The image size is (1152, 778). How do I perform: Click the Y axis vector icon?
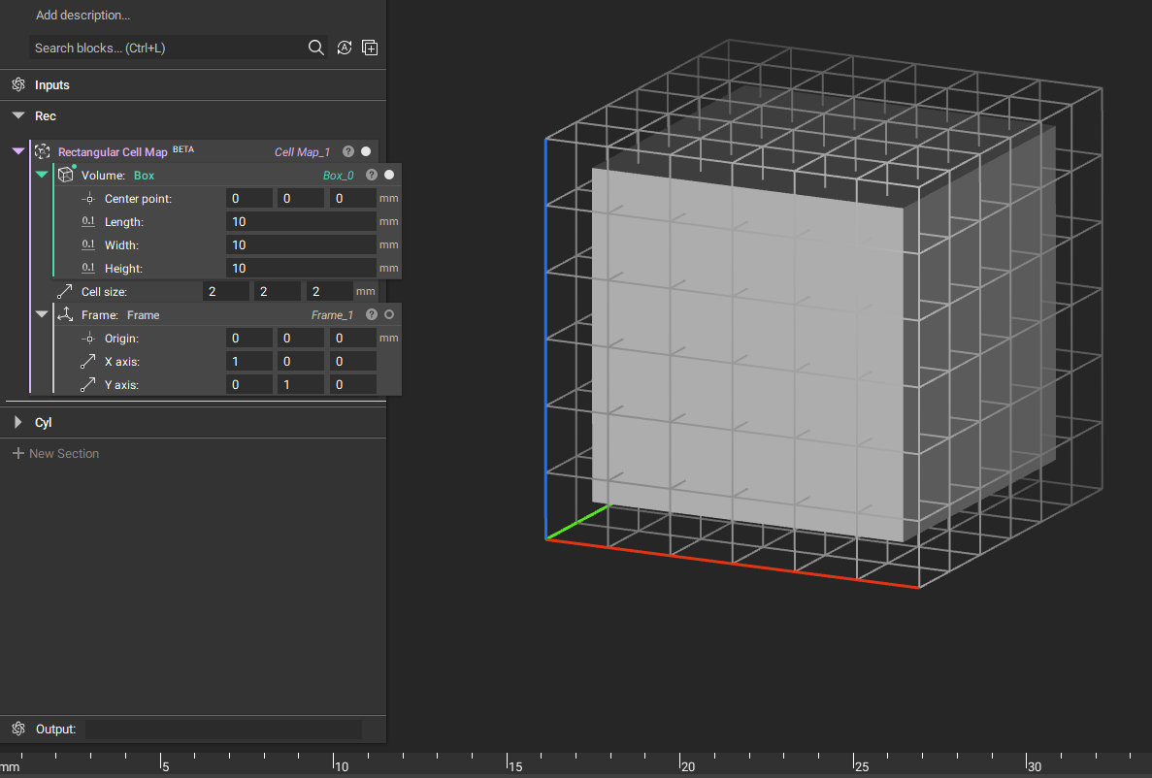(88, 384)
